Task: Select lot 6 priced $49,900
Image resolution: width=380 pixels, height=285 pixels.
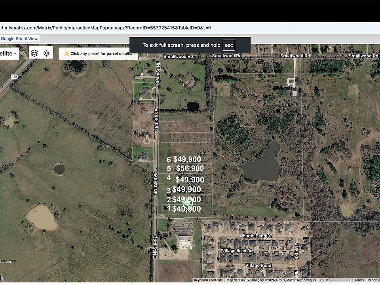Action: [x=185, y=158]
